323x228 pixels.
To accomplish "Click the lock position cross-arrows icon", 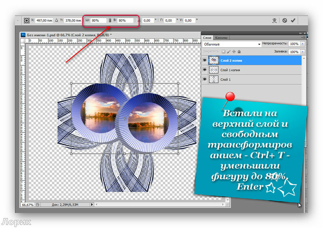I will [234, 52].
